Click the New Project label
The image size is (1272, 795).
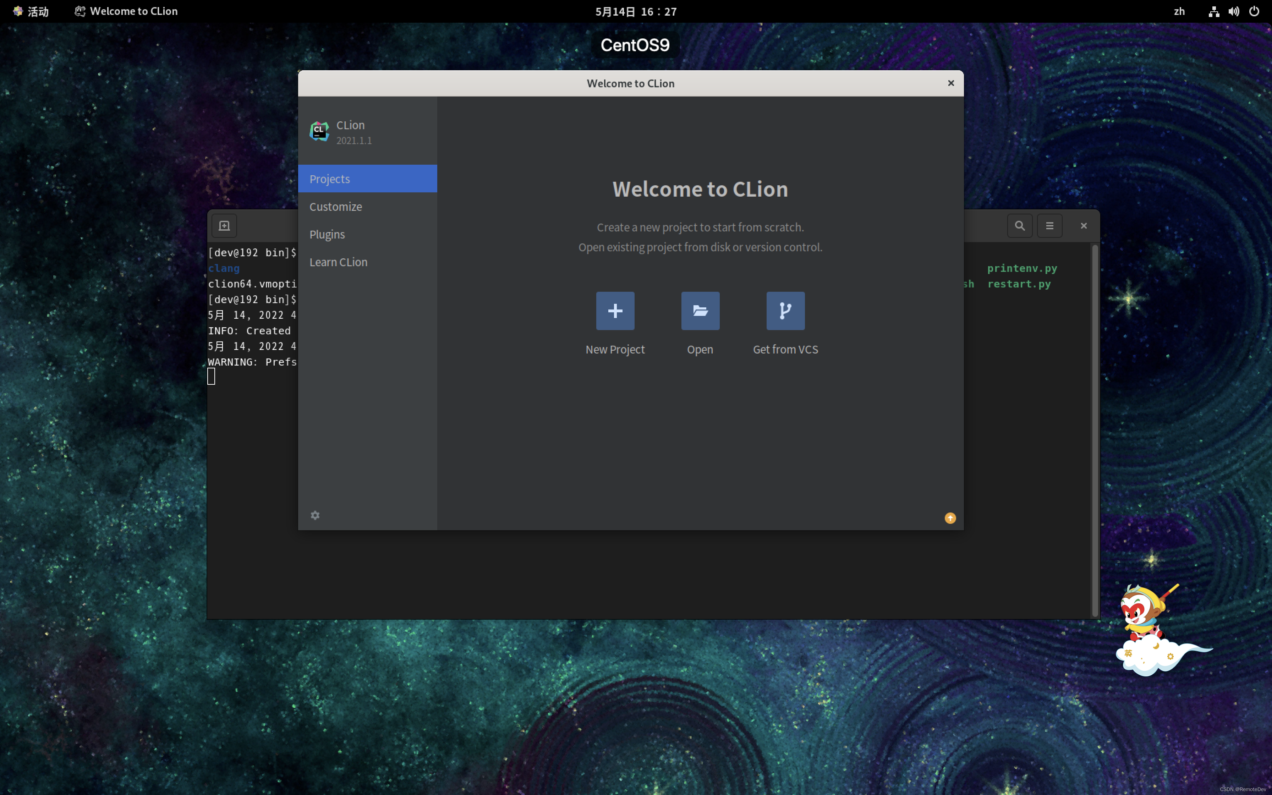pyautogui.click(x=615, y=349)
